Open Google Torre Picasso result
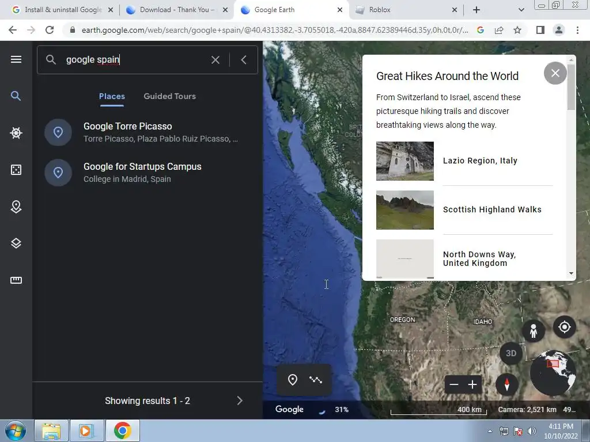Viewport: 590px width, 442px height. click(x=147, y=132)
